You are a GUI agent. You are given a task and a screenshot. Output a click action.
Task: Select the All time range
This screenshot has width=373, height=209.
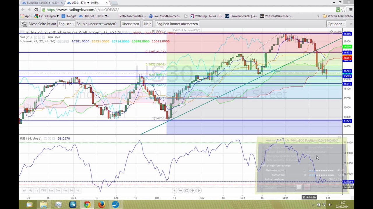[x=25, y=190]
